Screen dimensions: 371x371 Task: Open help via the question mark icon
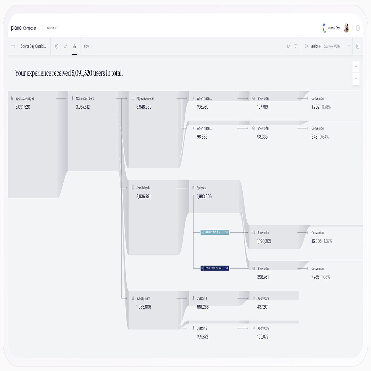[x=358, y=28]
